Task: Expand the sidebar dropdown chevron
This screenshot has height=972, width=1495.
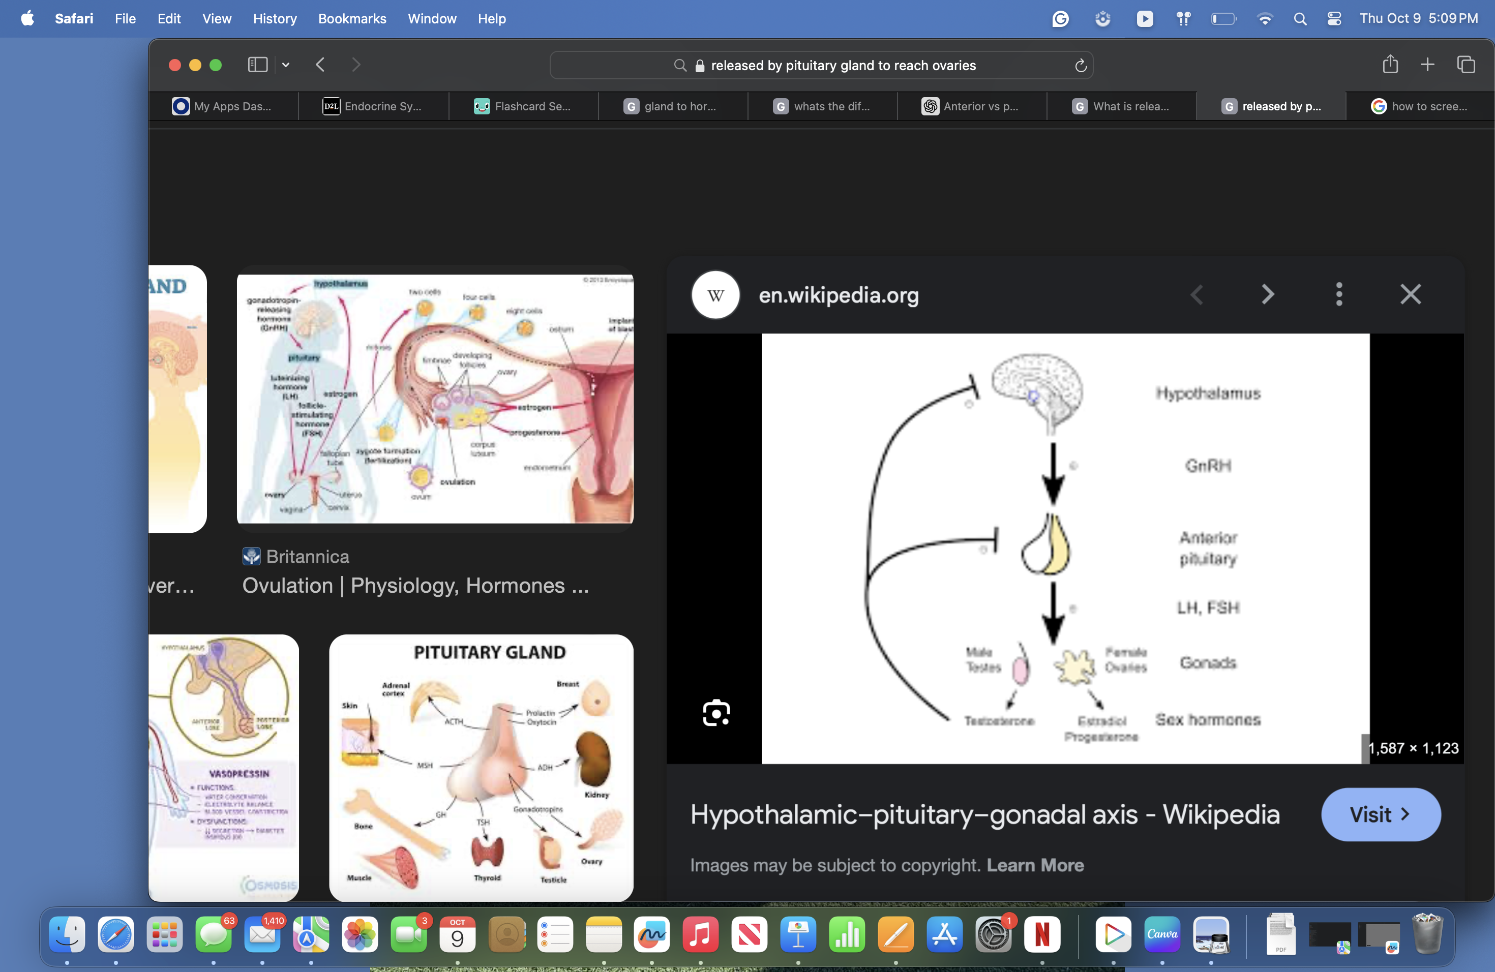Action: tap(286, 65)
